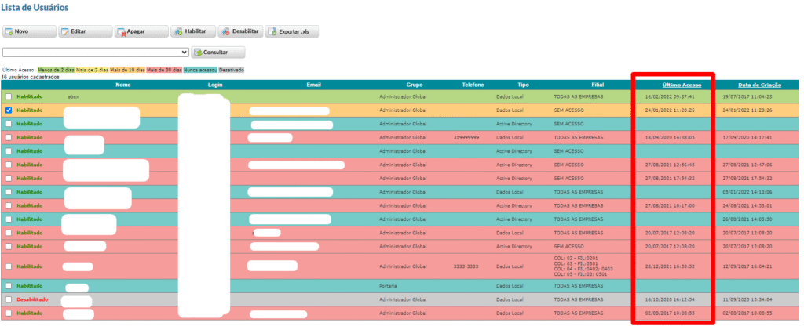The height and width of the screenshot is (326, 804).
Task: Sort by the Último Acesso column link
Action: click(682, 85)
